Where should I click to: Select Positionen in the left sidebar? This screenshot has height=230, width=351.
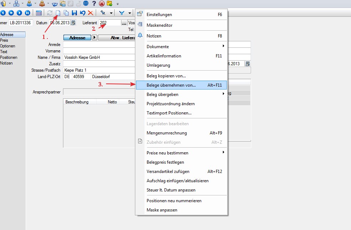pos(9,57)
